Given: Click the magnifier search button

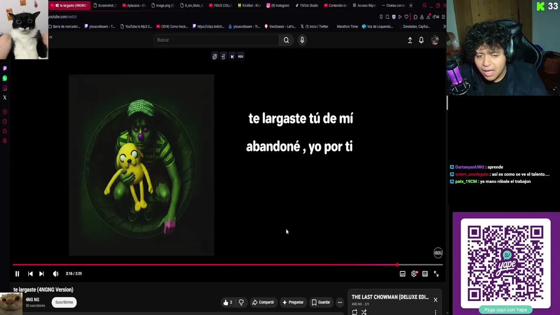Looking at the screenshot, I should pos(286,40).
